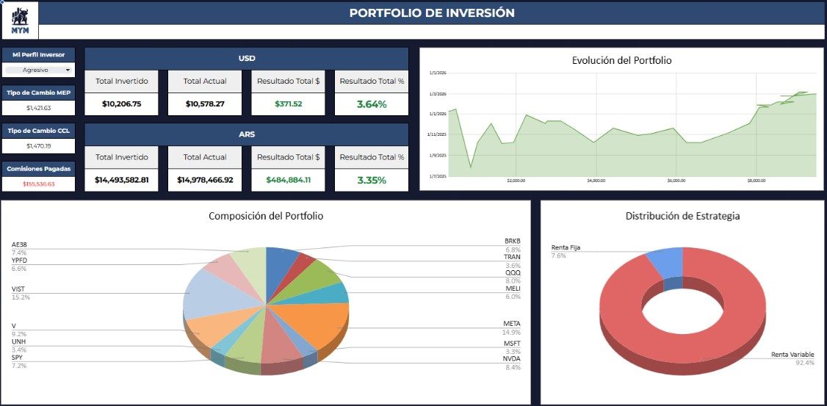Select the UNH pie label
Screen dimensions: 827x406
(x=18, y=345)
